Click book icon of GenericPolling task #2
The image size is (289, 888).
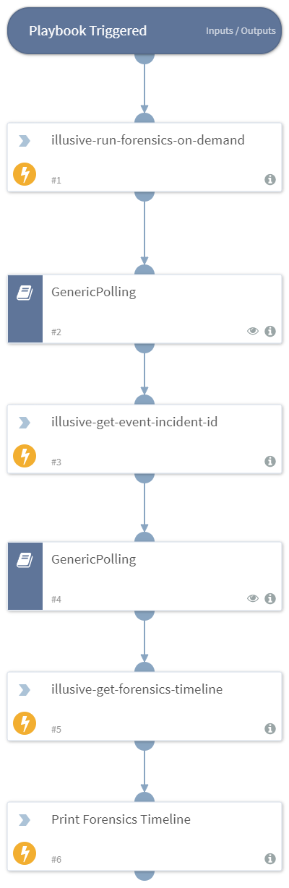pos(25,293)
